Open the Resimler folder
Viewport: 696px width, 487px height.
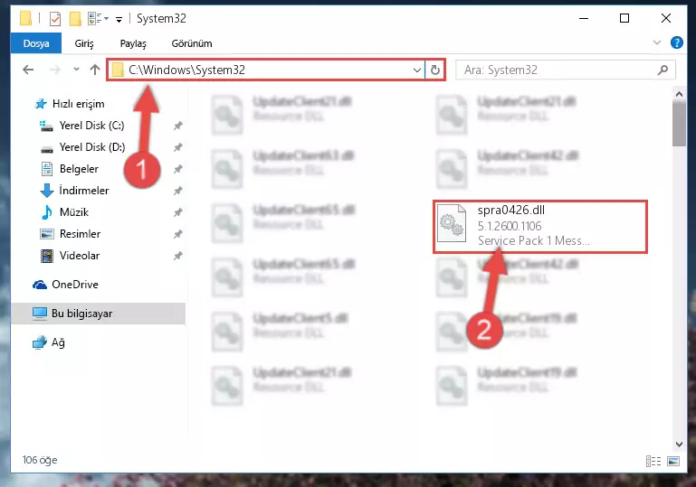70,233
